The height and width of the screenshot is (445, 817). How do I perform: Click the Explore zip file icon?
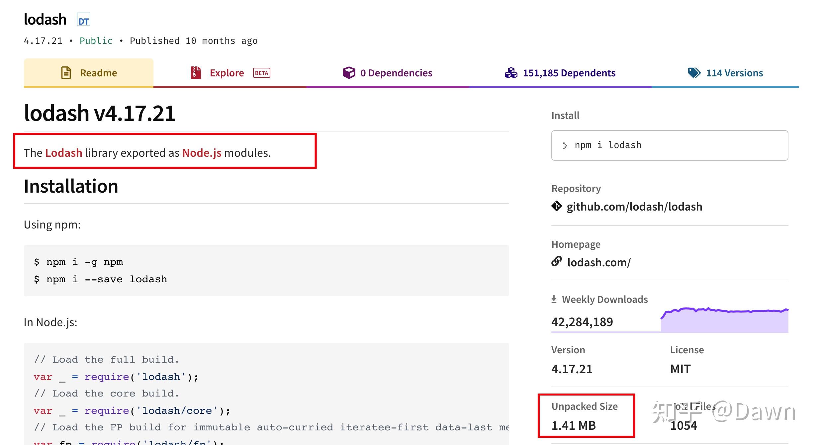click(196, 73)
